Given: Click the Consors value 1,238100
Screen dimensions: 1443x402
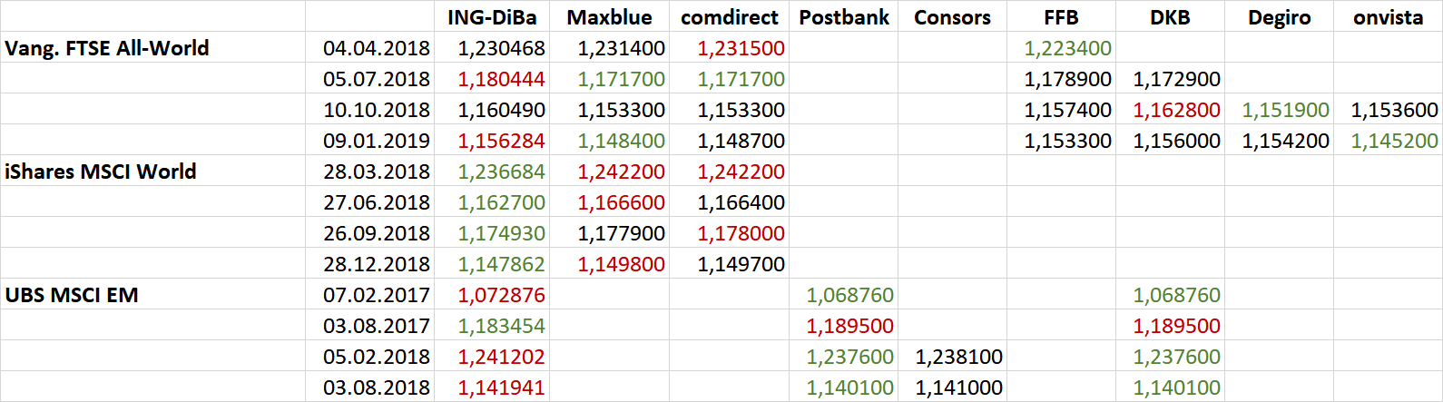Looking at the screenshot, I should pos(958,357).
